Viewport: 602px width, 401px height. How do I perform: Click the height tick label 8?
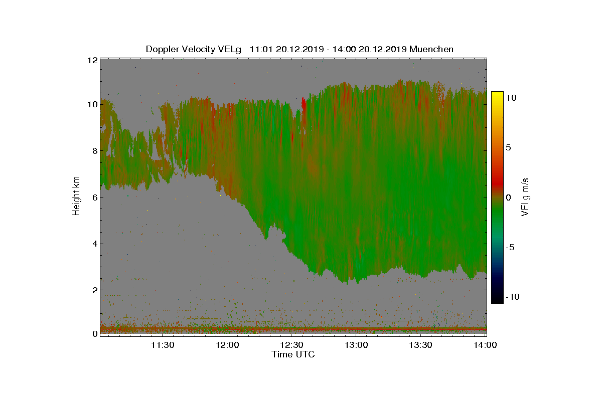tap(94, 150)
